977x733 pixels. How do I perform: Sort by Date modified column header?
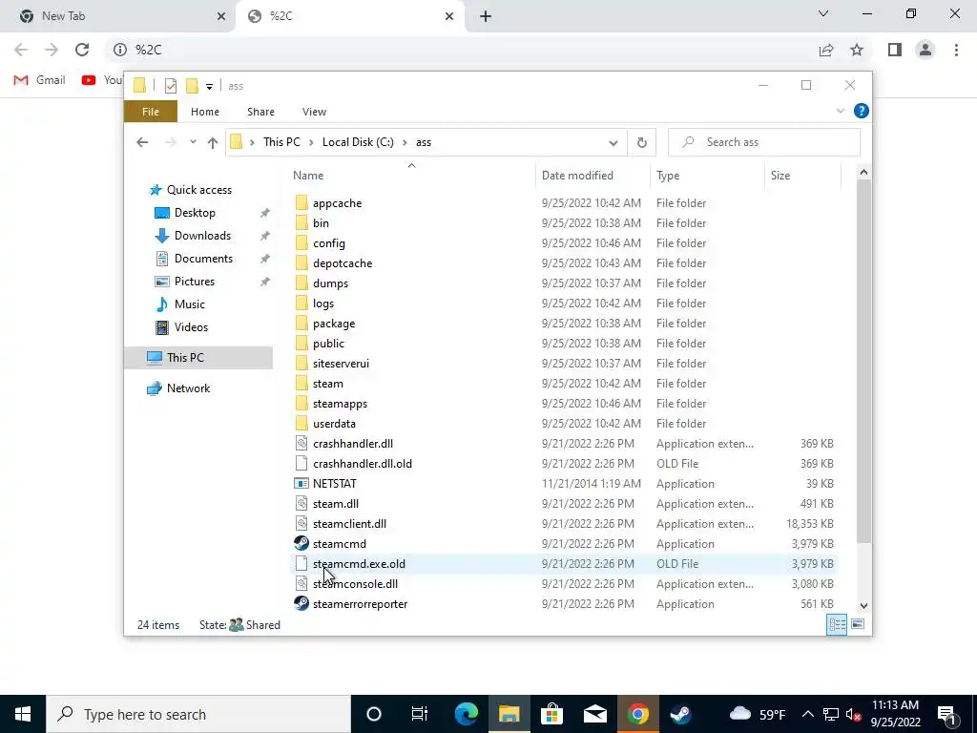click(592, 176)
